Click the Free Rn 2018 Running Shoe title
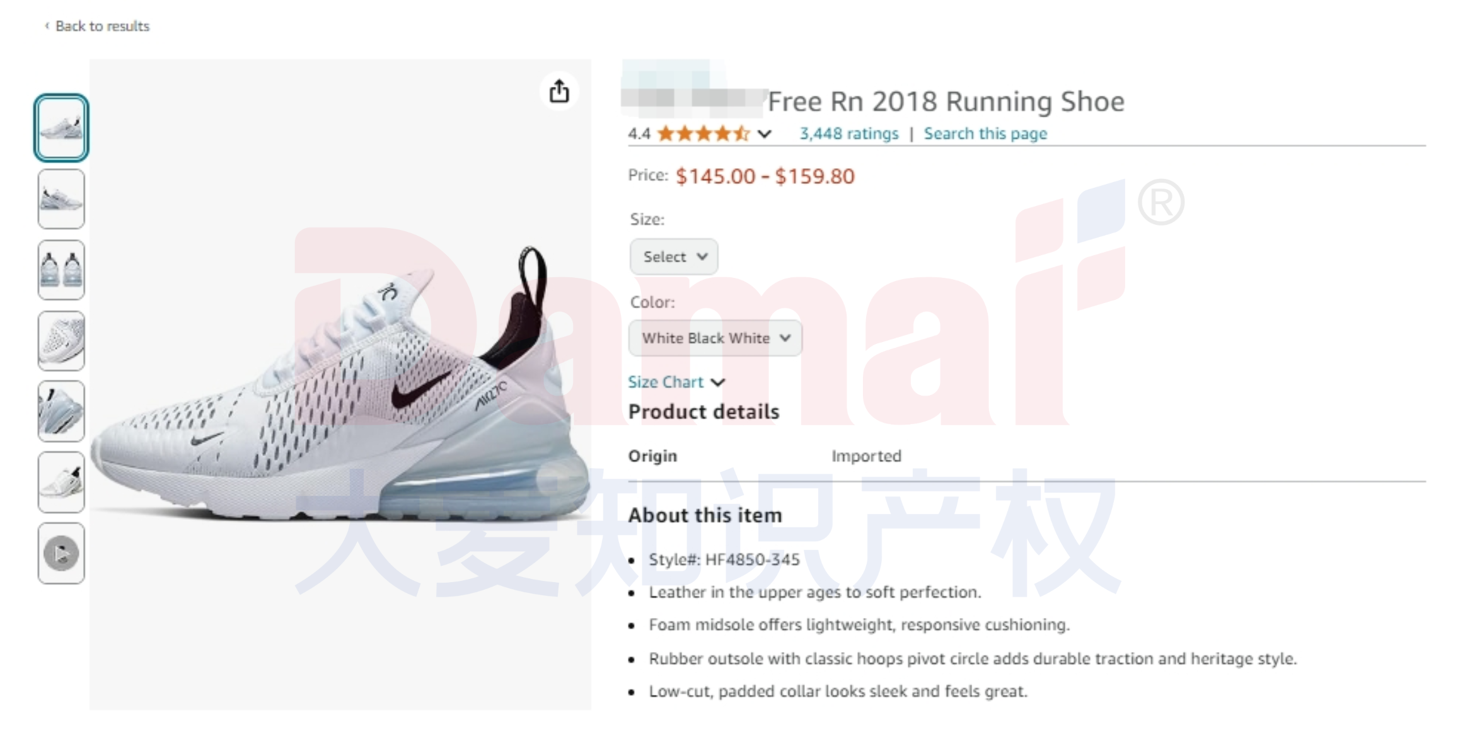The image size is (1470, 756). click(946, 101)
